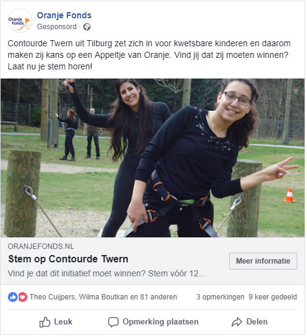
Task: Click the ORANJEFONDS.NL domain link
Action: coord(41,247)
